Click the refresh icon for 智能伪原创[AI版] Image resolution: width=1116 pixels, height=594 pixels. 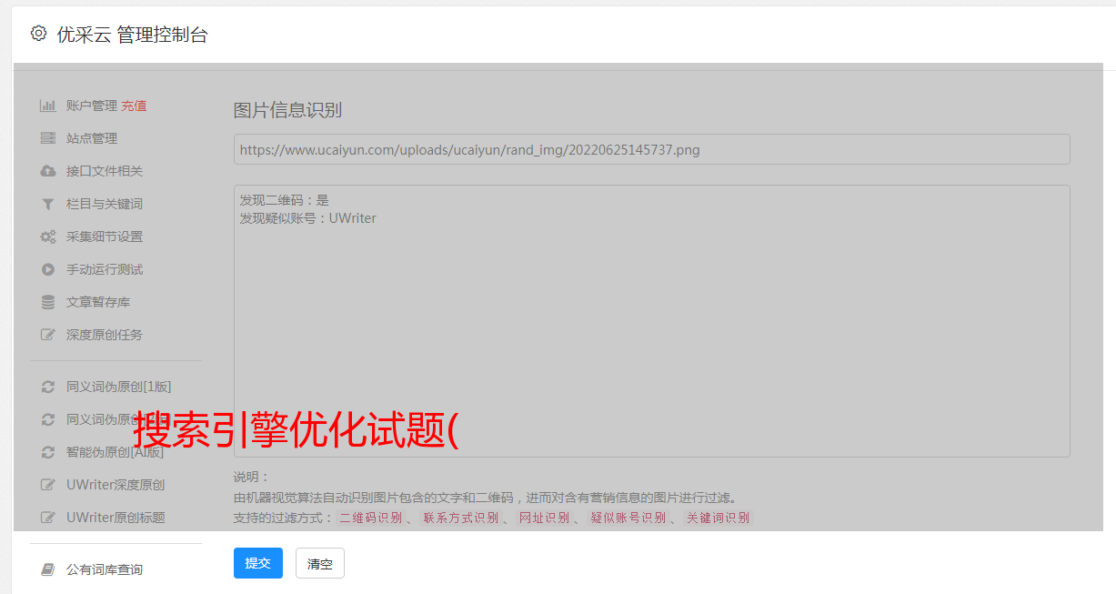[x=48, y=452]
